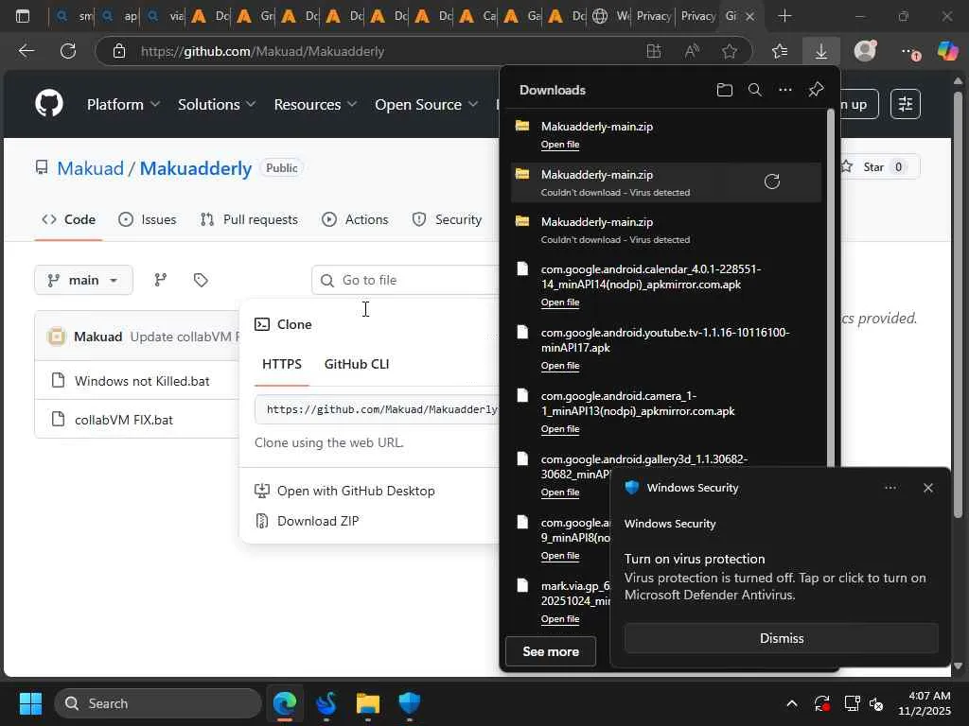Show hidden system tray icons
The width and height of the screenshot is (969, 726).
(x=792, y=703)
